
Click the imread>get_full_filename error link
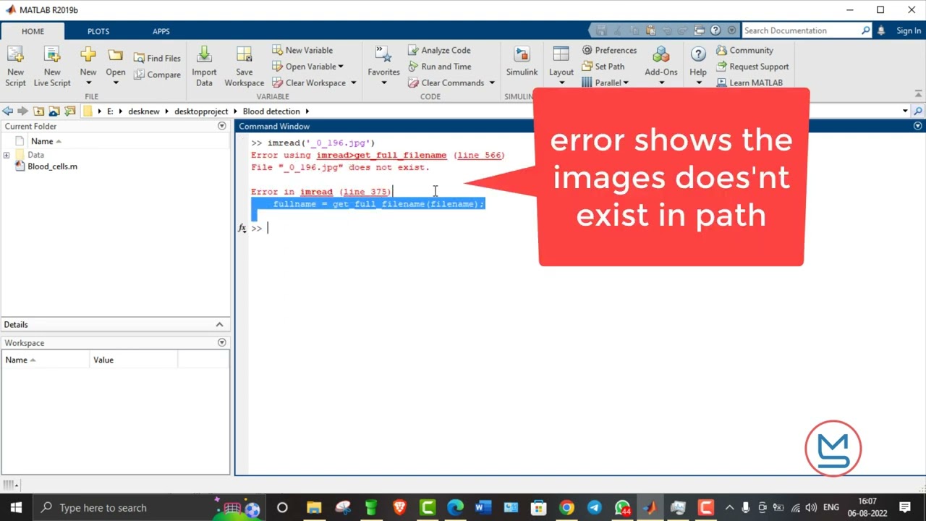[x=381, y=155]
